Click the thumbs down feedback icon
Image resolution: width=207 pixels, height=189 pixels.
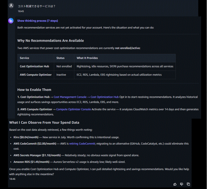click(182, 184)
